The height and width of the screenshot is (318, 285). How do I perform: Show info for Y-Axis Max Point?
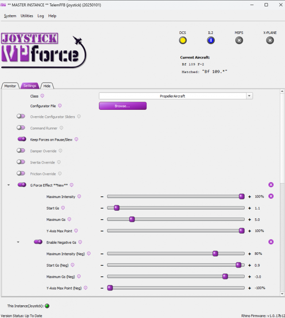[x=76, y=231]
